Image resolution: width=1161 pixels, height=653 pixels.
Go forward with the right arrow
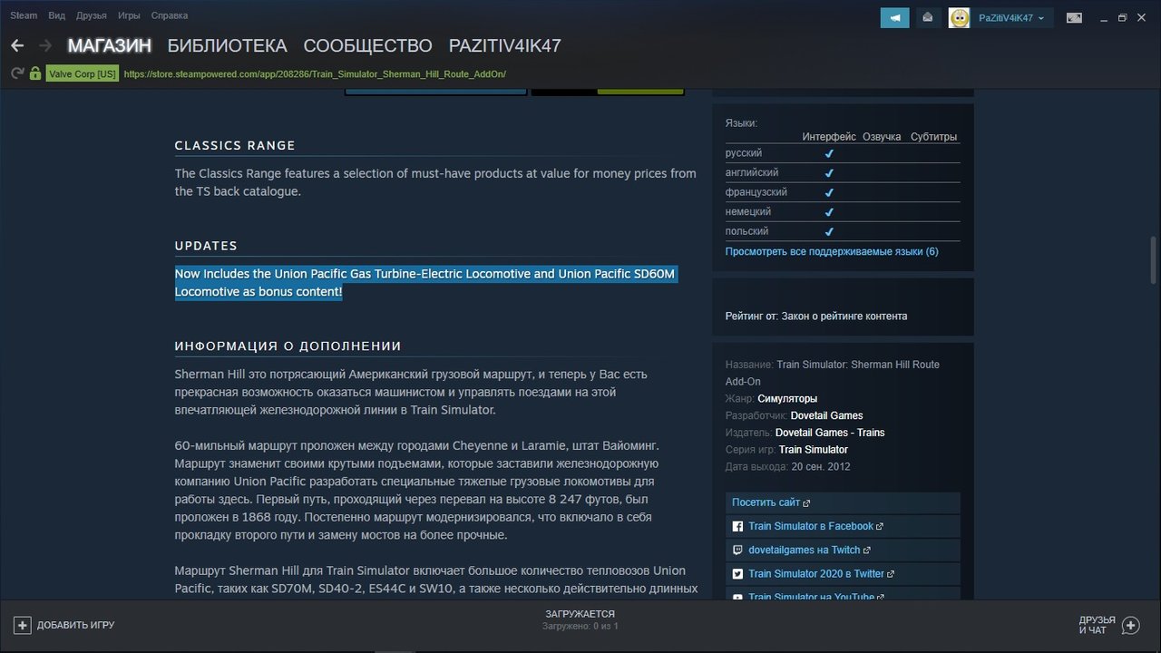click(45, 45)
